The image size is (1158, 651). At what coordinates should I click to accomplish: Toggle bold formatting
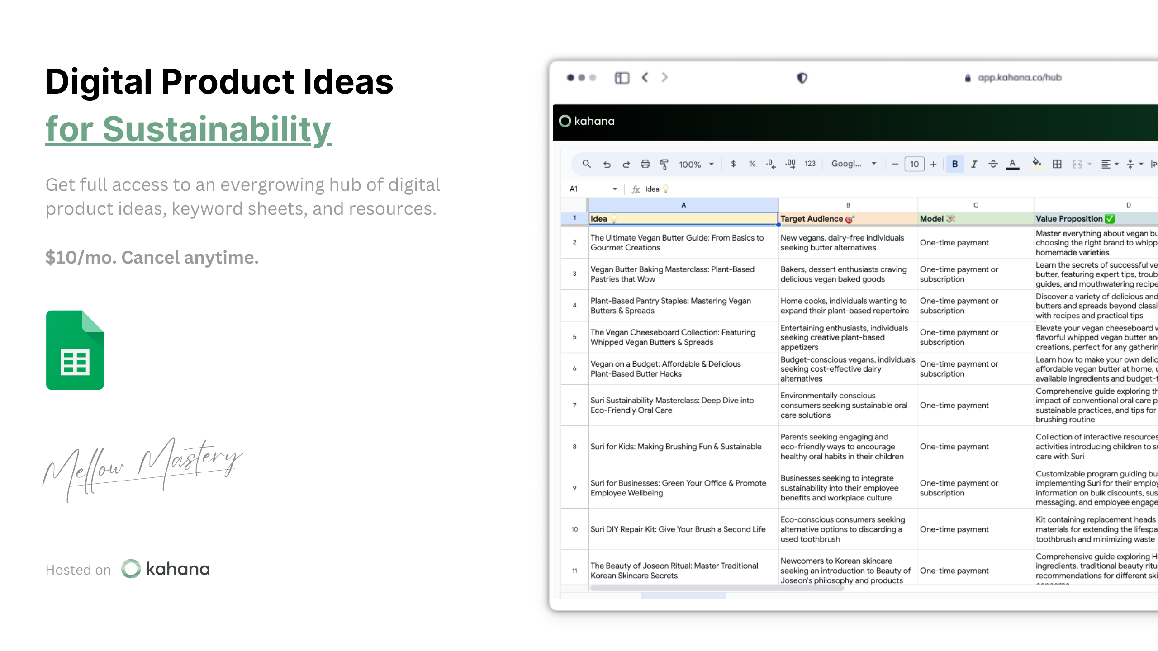click(x=955, y=164)
